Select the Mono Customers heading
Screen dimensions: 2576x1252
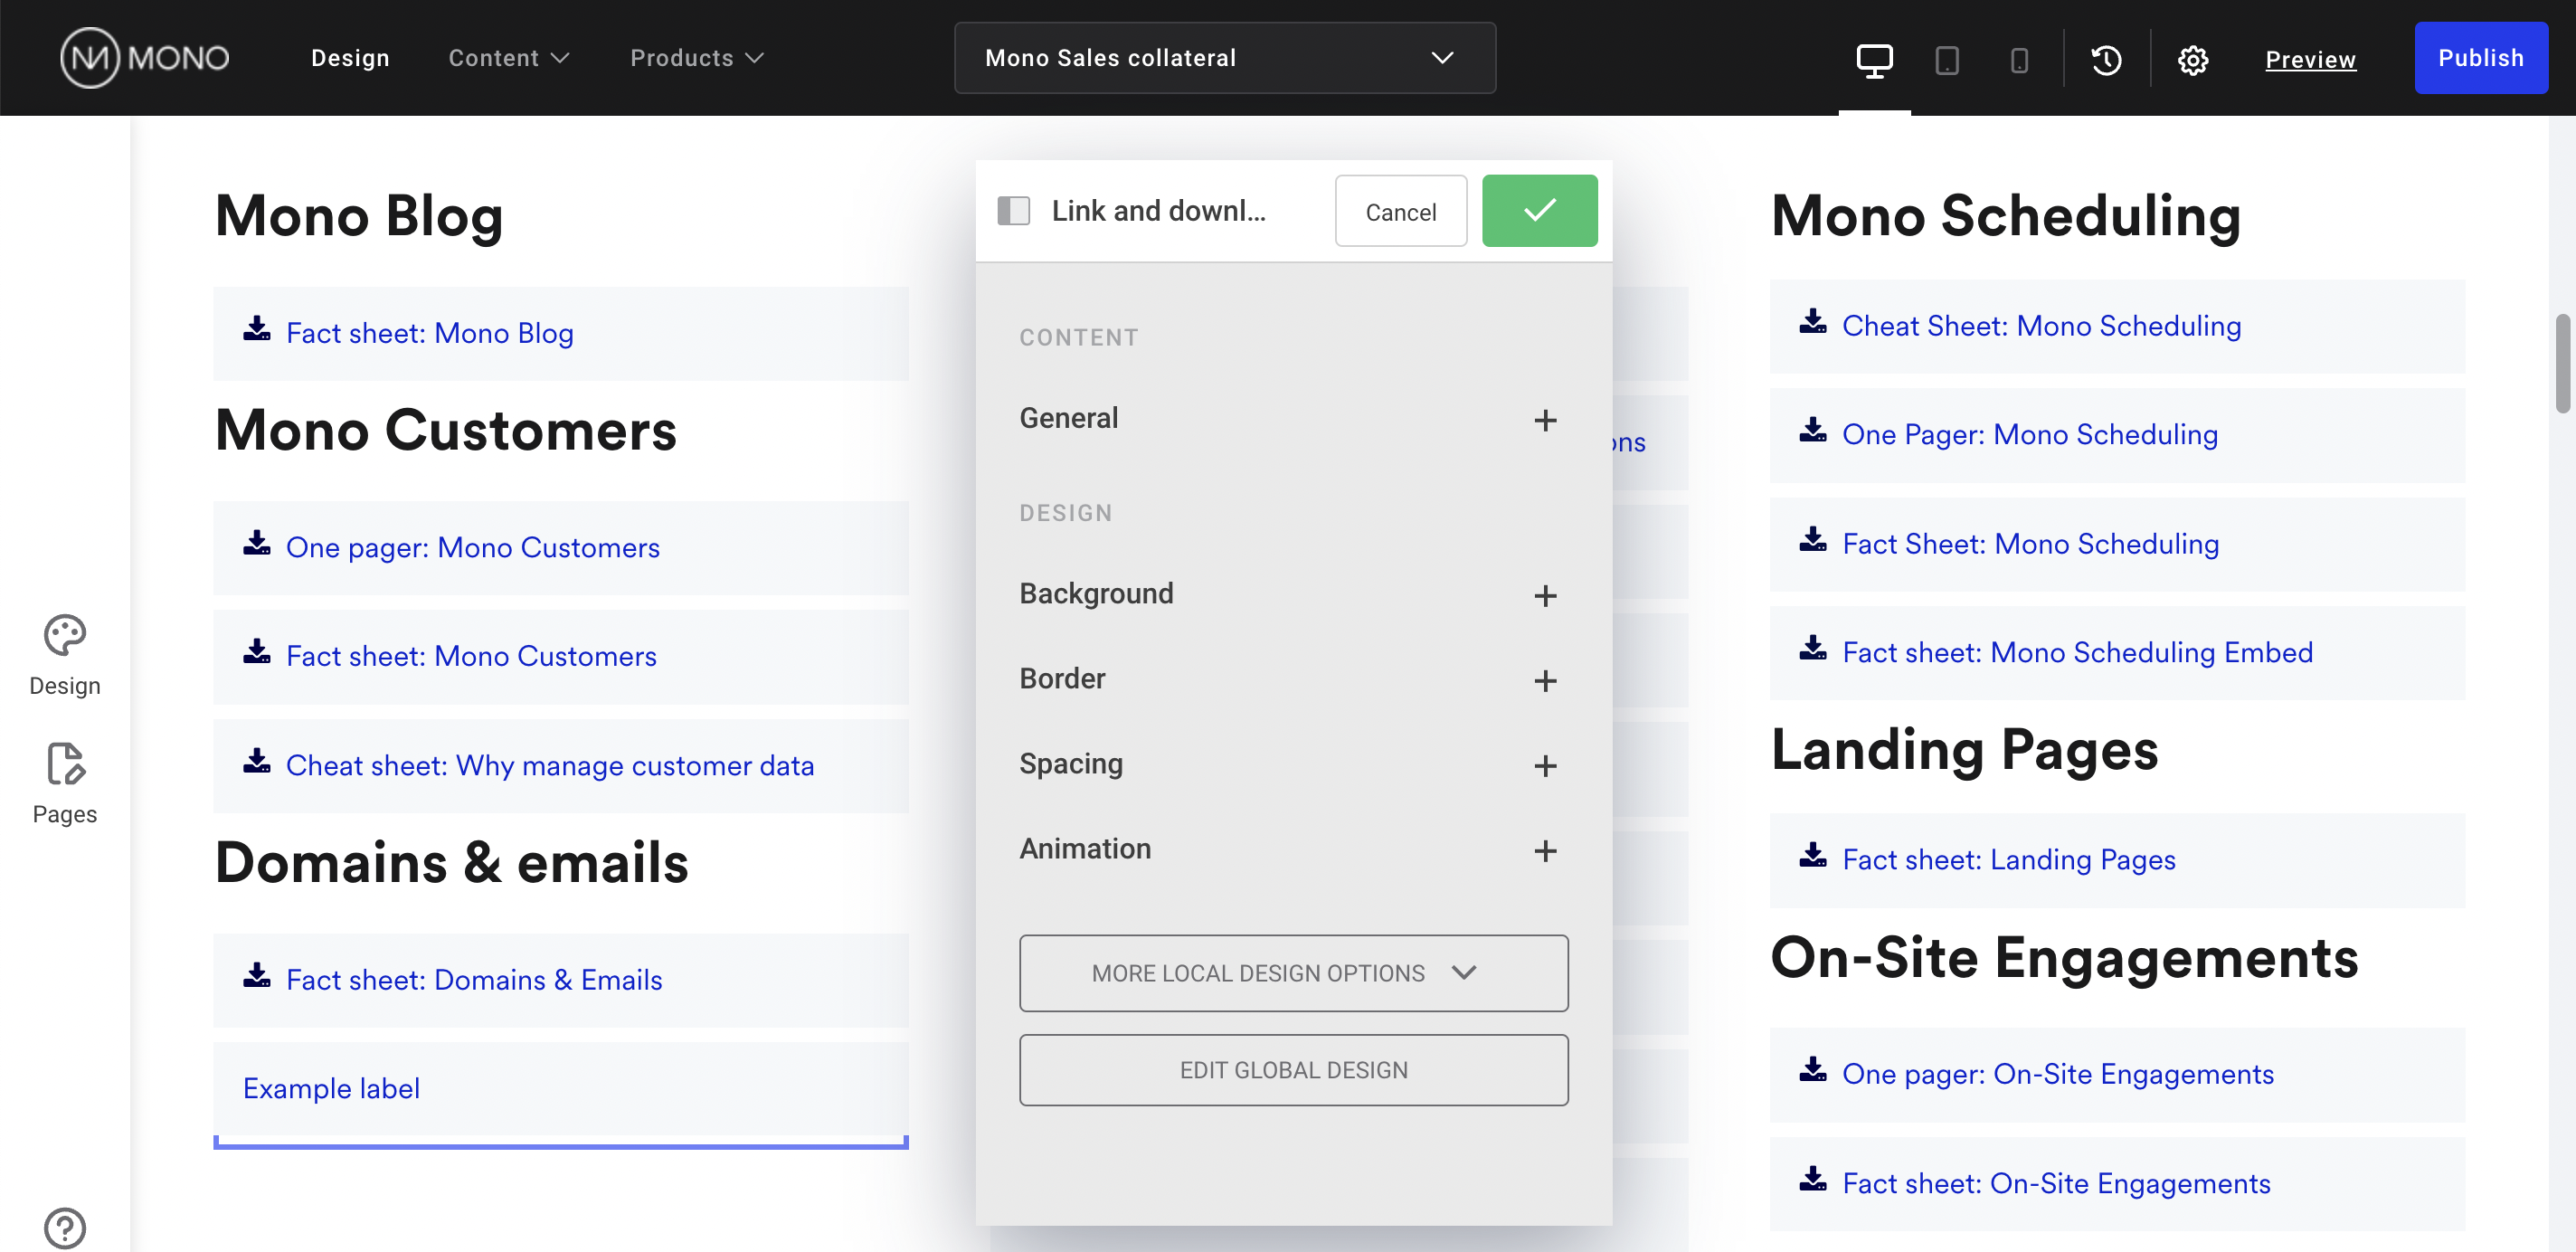[x=446, y=431]
